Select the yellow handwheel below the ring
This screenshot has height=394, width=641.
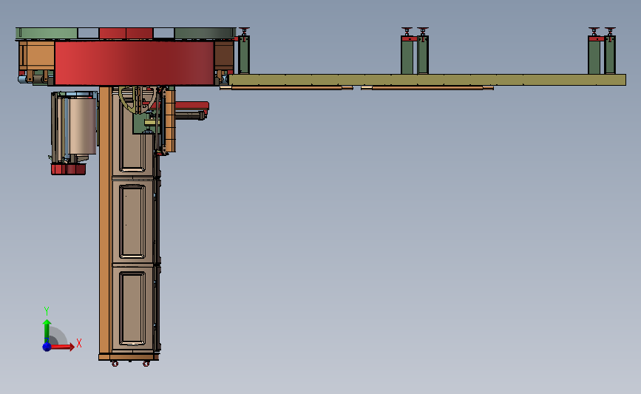pyautogui.click(x=138, y=99)
